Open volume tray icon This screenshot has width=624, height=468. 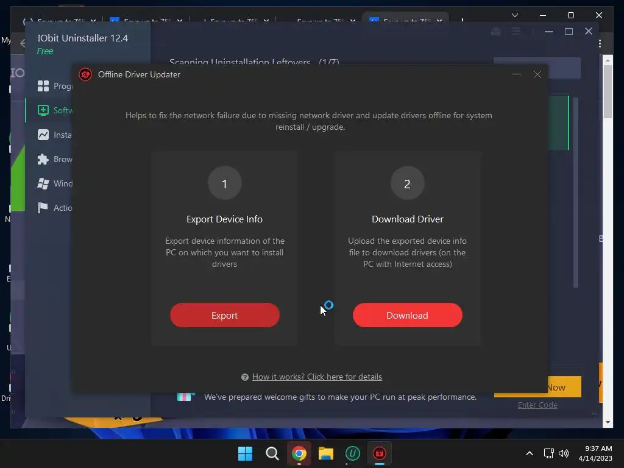click(564, 453)
